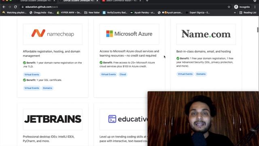Click the Educative logo
259x146 pixels.
pyautogui.click(x=128, y=119)
